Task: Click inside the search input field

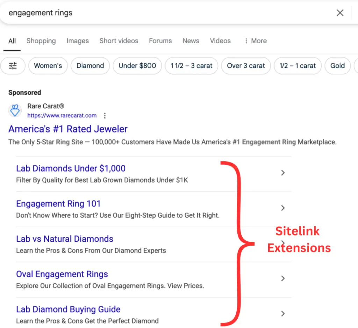Action: 140,13
